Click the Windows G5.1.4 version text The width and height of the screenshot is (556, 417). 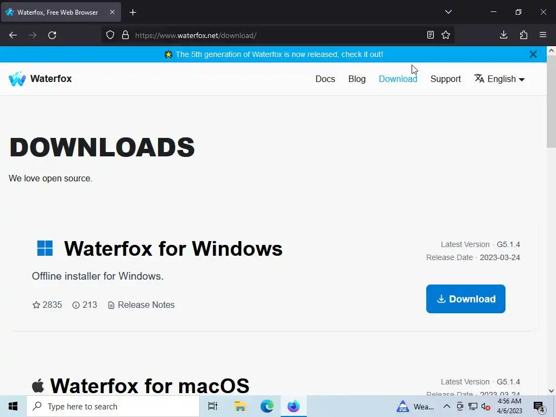[x=508, y=244]
